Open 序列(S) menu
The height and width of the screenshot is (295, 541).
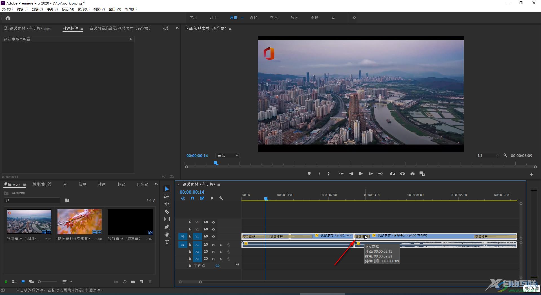click(x=52, y=9)
